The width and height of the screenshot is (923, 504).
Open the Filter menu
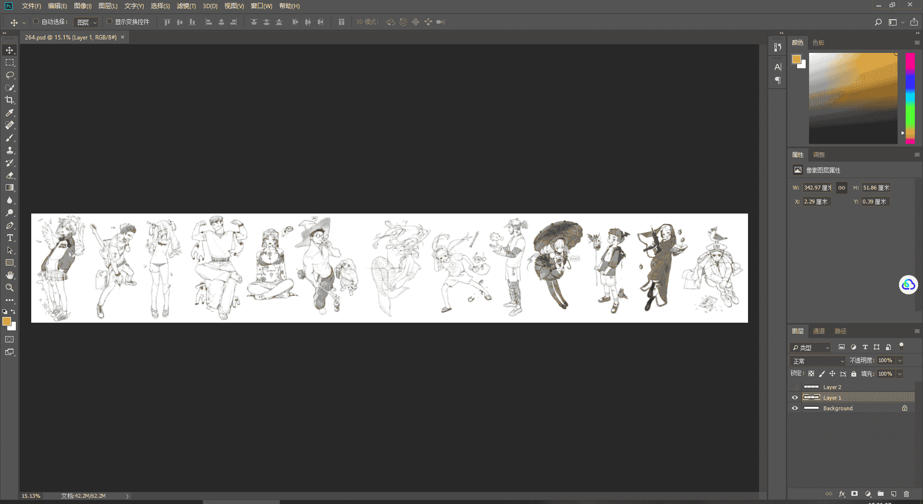[186, 6]
